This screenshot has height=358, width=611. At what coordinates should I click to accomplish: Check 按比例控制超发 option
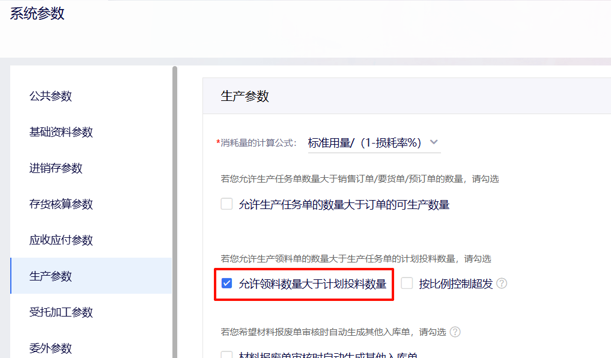pos(407,283)
